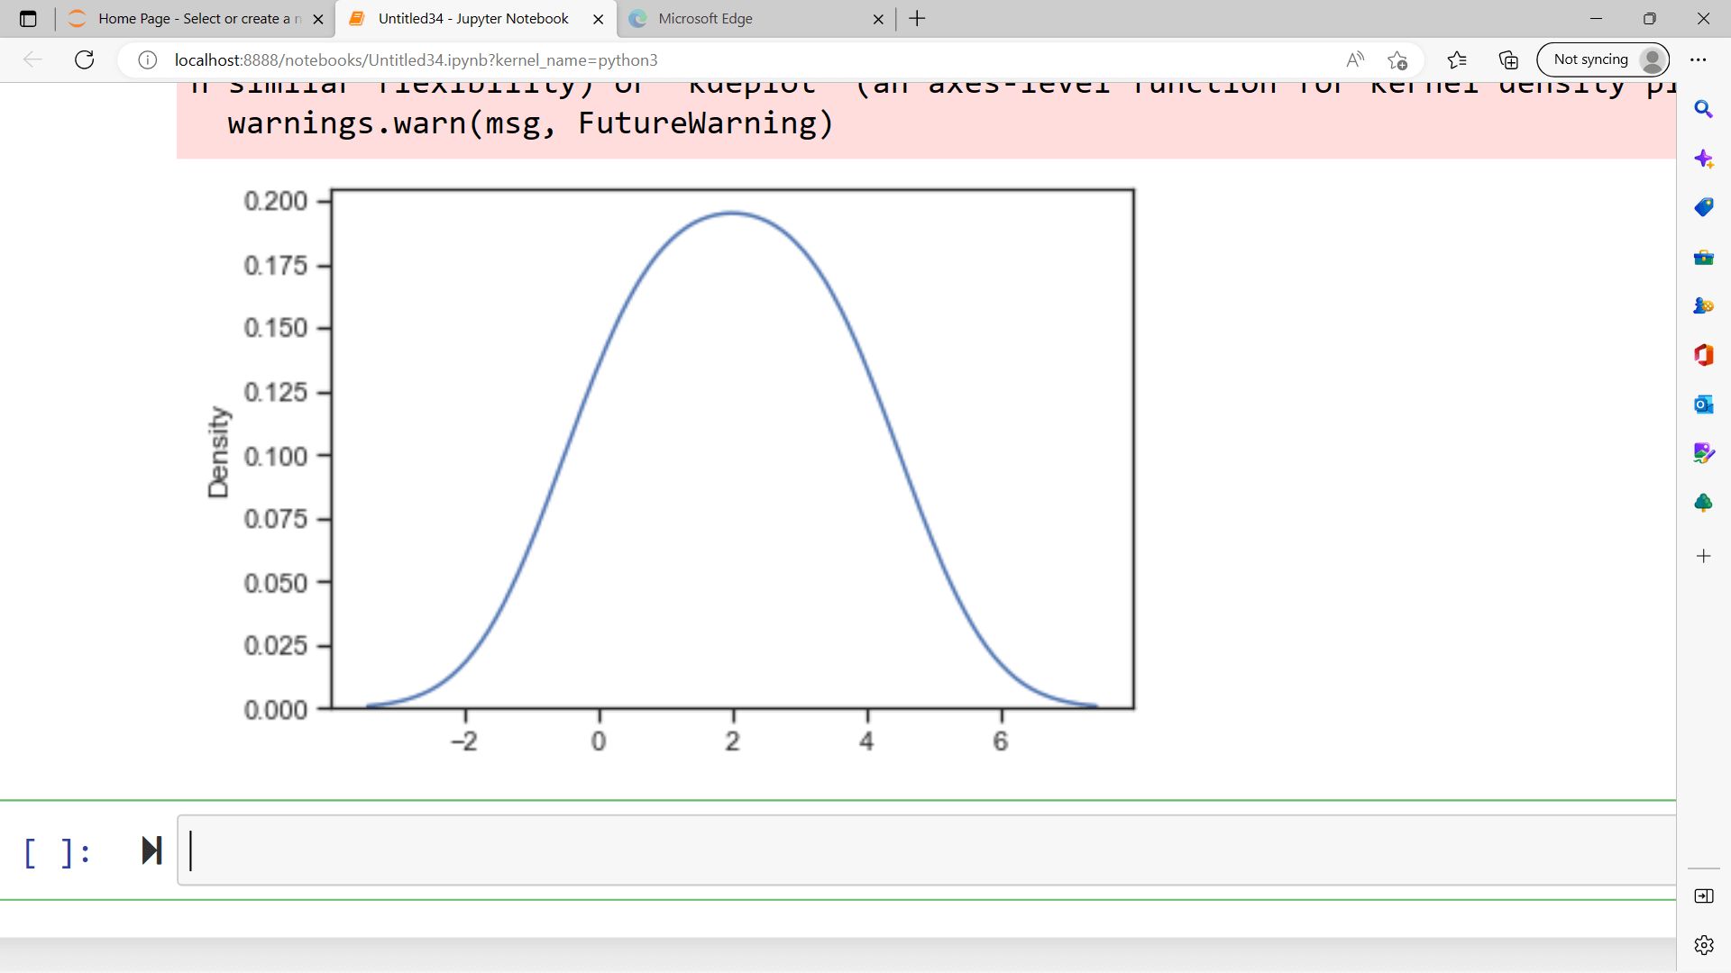This screenshot has height=973, width=1731.
Task: Run the empty notebook cell
Action: (x=151, y=850)
